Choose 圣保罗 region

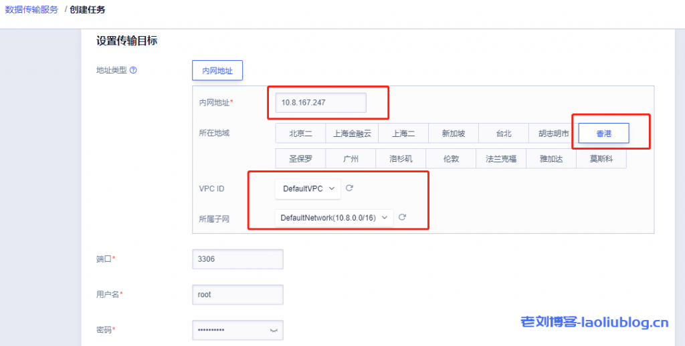click(300, 159)
